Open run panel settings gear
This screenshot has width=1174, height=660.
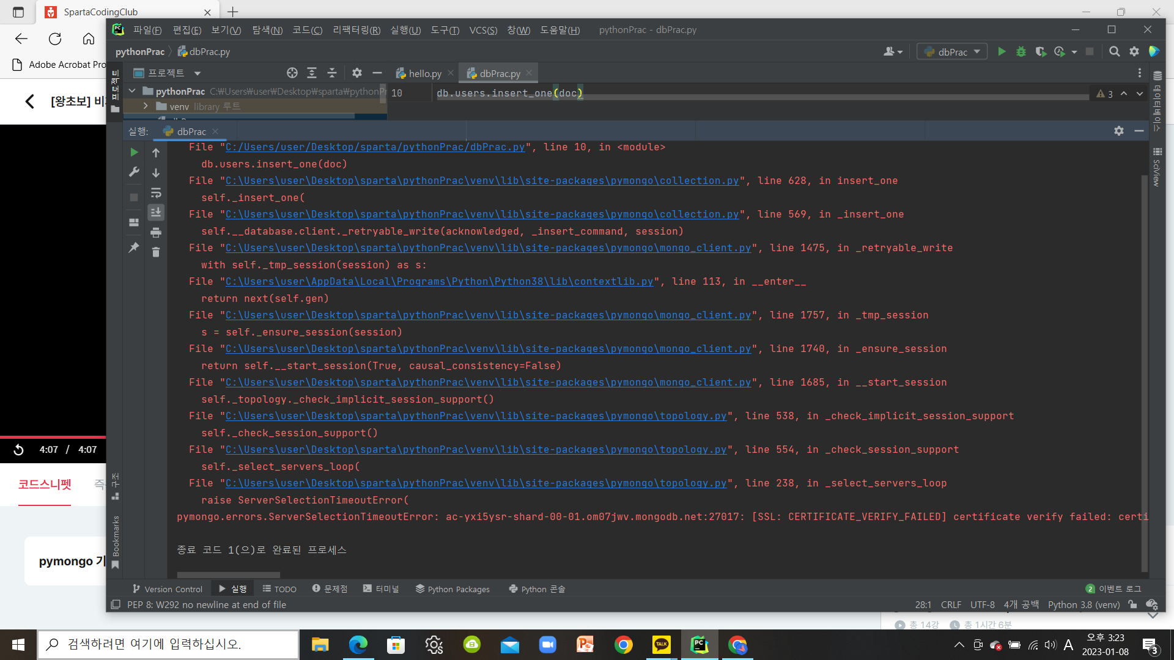(1119, 131)
